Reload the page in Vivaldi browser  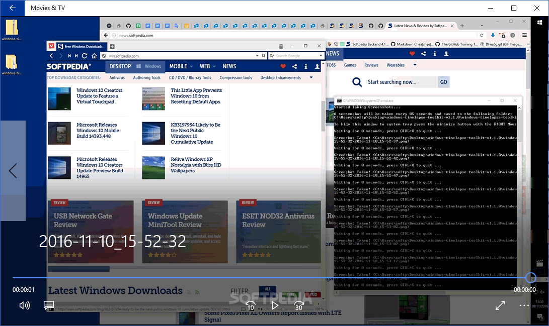pyautogui.click(x=85, y=56)
